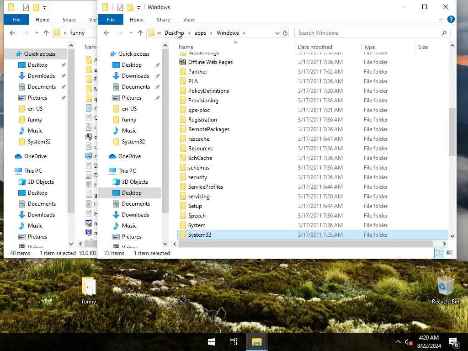The height and width of the screenshot is (351, 468).
Task: Open Help with the blue question icon
Action: point(451,19)
